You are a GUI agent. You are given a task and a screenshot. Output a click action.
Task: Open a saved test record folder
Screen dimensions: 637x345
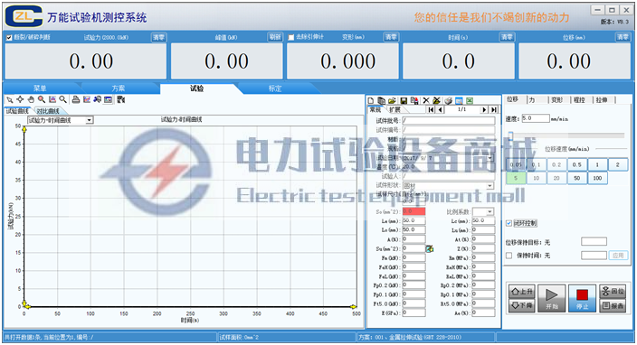392,100
